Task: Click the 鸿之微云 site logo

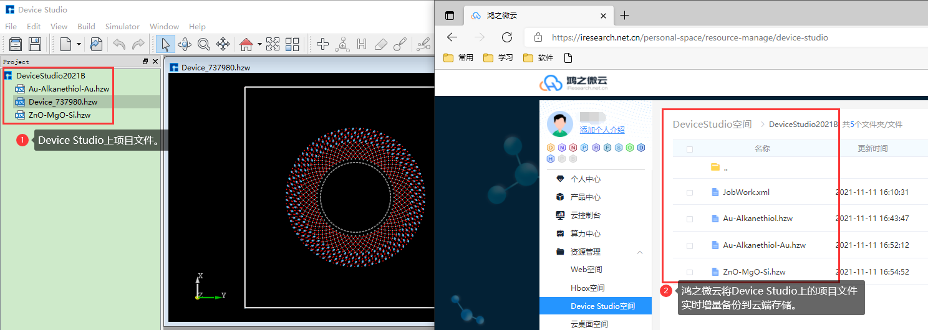Action: tap(574, 82)
